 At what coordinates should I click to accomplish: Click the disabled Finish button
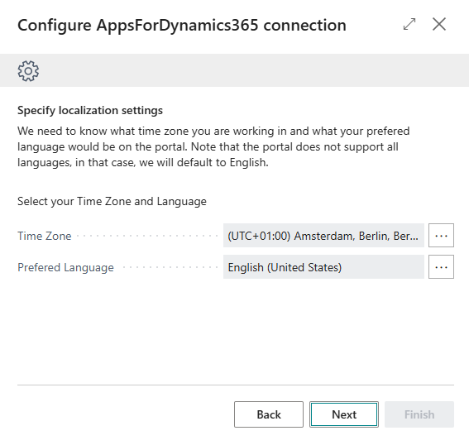pos(419,414)
